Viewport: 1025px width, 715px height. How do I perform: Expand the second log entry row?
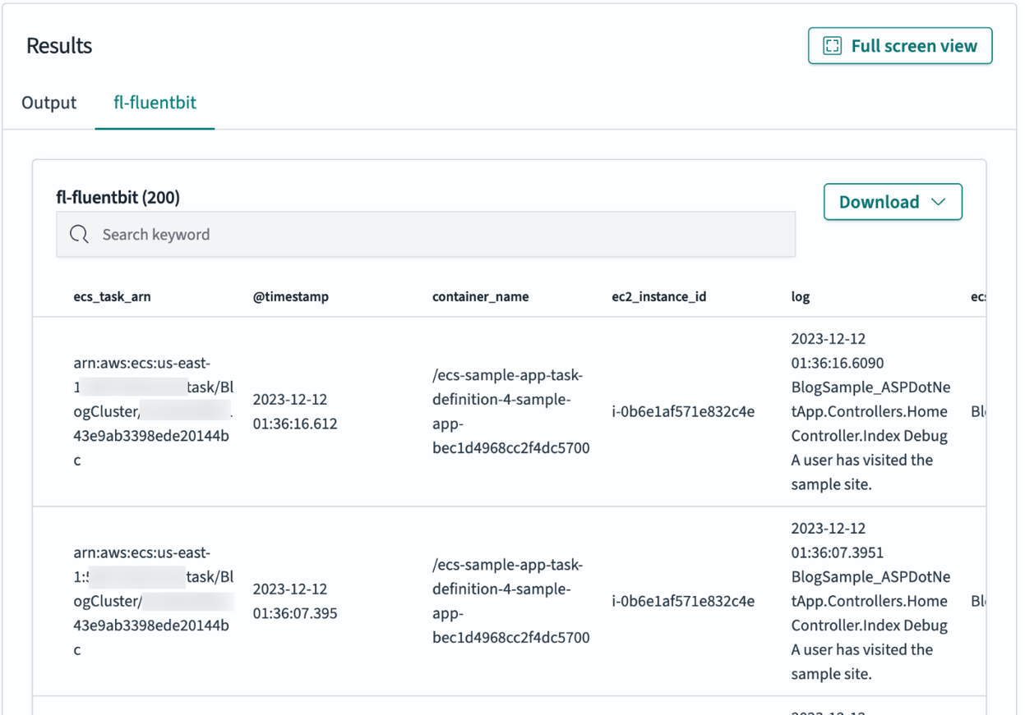[510, 600]
